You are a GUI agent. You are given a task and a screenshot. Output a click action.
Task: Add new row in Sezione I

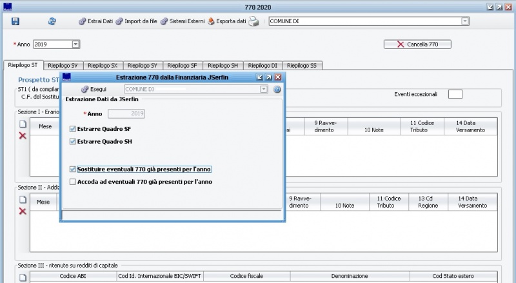[23, 124]
